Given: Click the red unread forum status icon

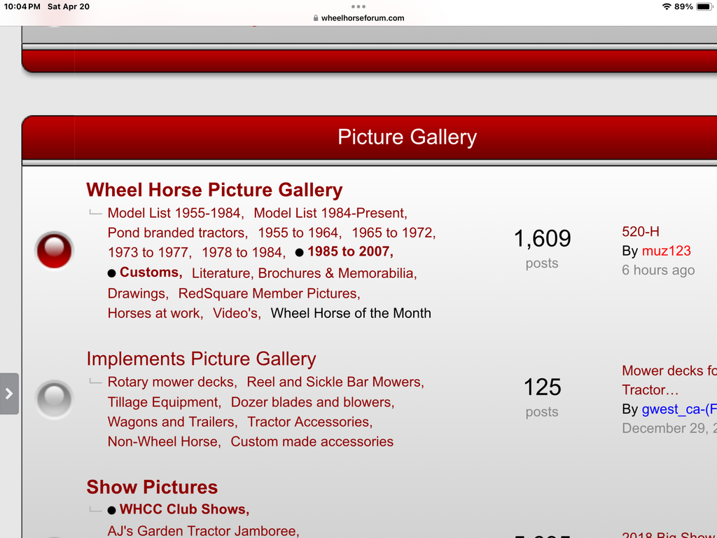Looking at the screenshot, I should coord(54,250).
